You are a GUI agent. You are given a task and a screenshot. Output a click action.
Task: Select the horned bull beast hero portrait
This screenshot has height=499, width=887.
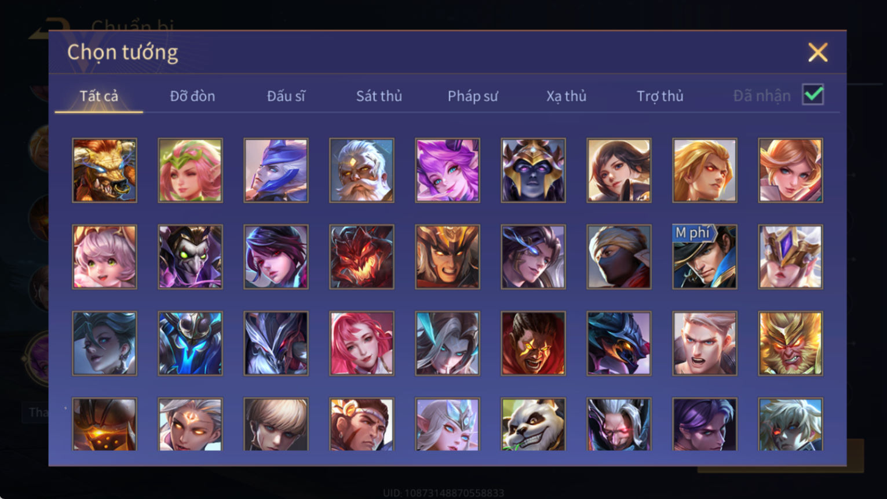(x=104, y=170)
